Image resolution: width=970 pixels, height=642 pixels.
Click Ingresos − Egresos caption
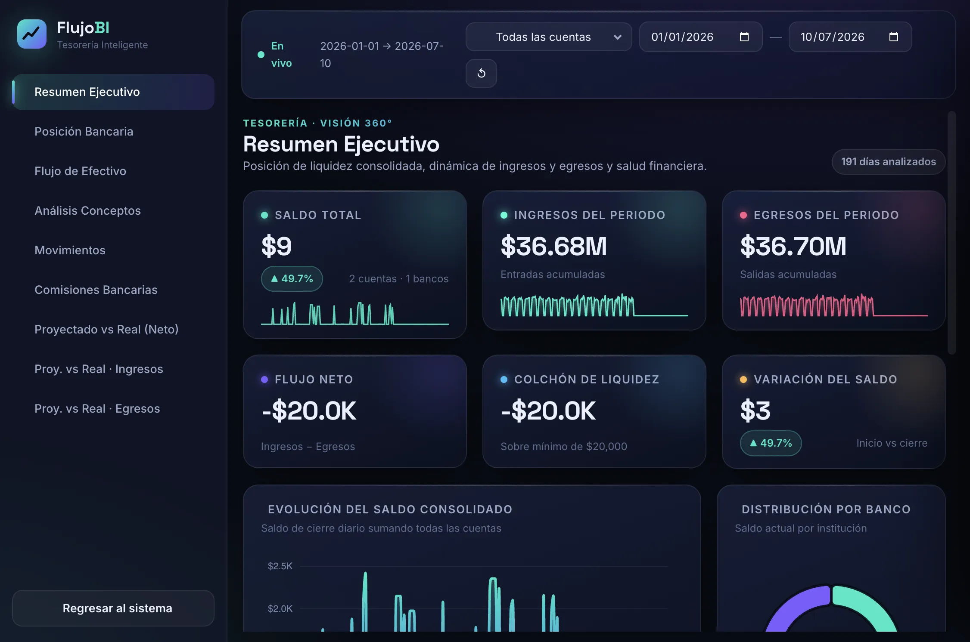click(308, 447)
